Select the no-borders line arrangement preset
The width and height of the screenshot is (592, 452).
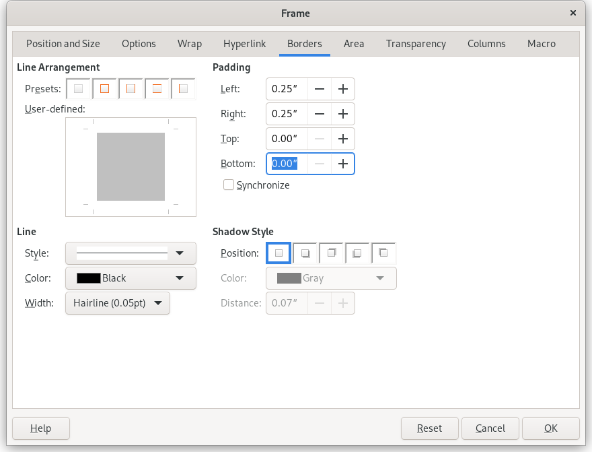(79, 89)
